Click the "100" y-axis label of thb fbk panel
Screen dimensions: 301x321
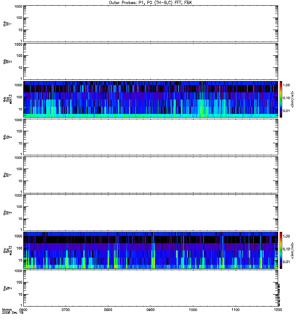(19, 97)
